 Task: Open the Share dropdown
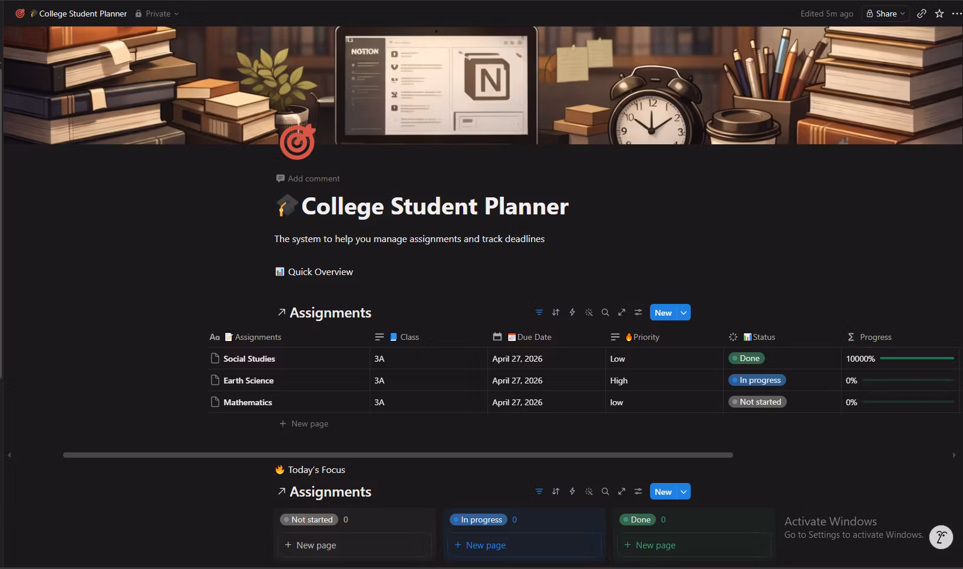(885, 14)
